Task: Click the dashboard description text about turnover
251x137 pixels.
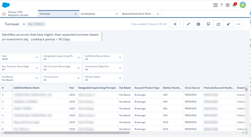Action: click(x=50, y=37)
